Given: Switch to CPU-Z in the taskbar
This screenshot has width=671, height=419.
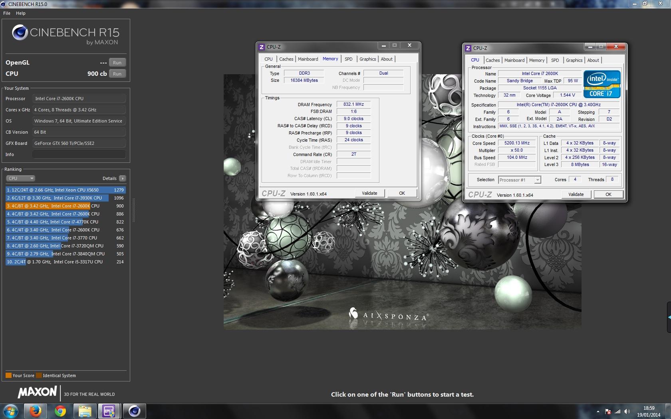Looking at the screenshot, I should [x=109, y=411].
